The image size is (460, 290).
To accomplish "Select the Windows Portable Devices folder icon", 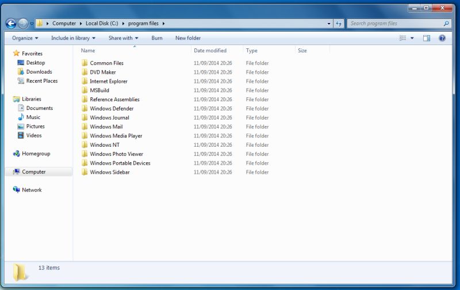I will click(x=85, y=163).
